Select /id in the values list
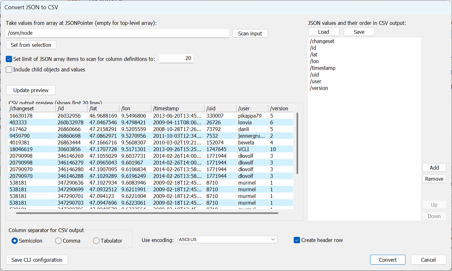Screen dimensions: 452x271 313,48
